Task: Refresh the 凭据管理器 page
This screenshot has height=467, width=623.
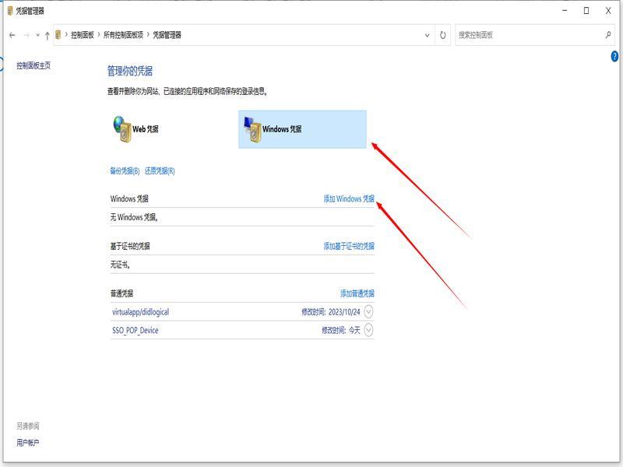Action: 443,35
